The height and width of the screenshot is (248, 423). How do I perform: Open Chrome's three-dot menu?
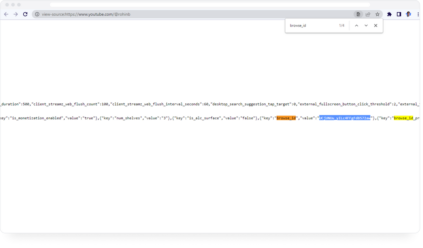tap(418, 14)
